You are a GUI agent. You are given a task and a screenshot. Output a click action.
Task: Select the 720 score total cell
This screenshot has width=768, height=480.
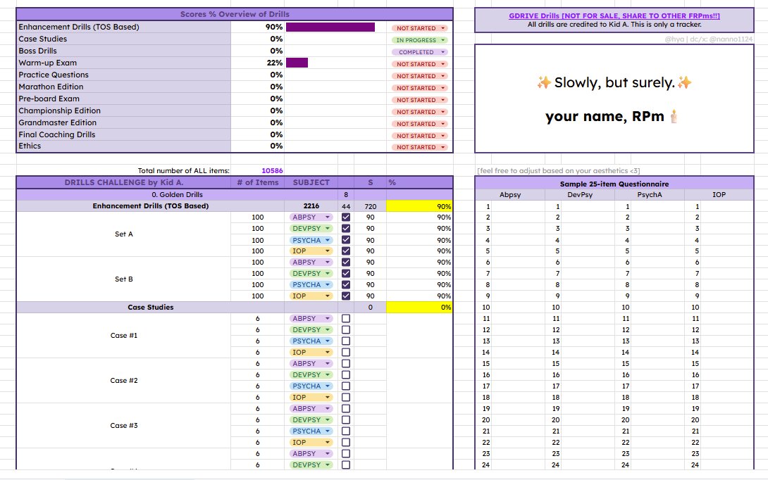[x=371, y=206]
